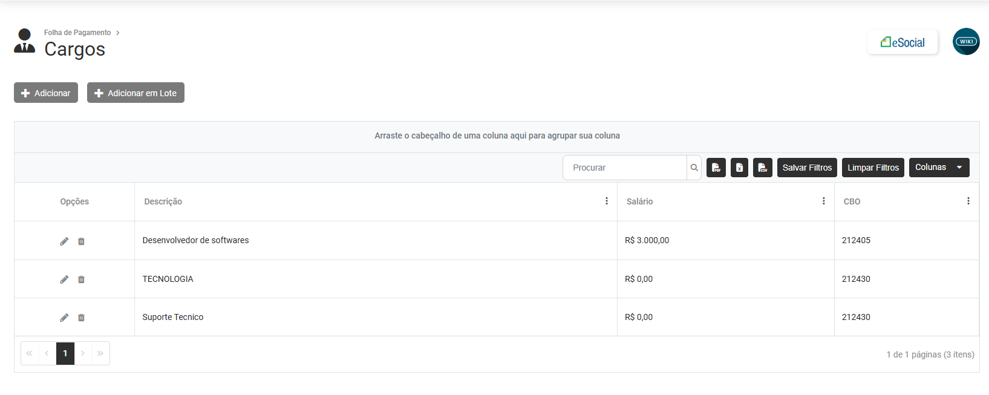
Task: Go to Folha de Pagamento breadcrumb
Action: click(77, 33)
